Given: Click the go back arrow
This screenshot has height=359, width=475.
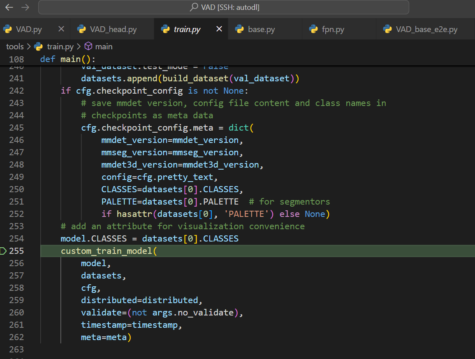Looking at the screenshot, I should pyautogui.click(x=9, y=7).
